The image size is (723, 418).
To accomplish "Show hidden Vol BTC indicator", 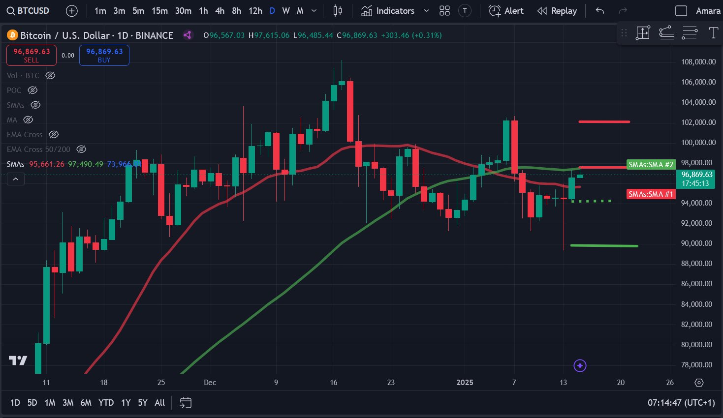I will (50, 76).
